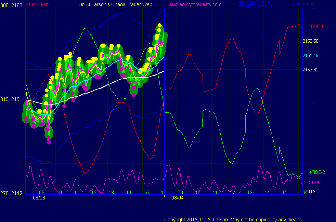Select the '08/03/2016 15:20 Local' timestamp

click(256, 5)
